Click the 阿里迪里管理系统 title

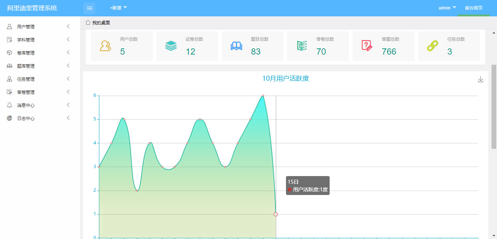pyautogui.click(x=32, y=8)
